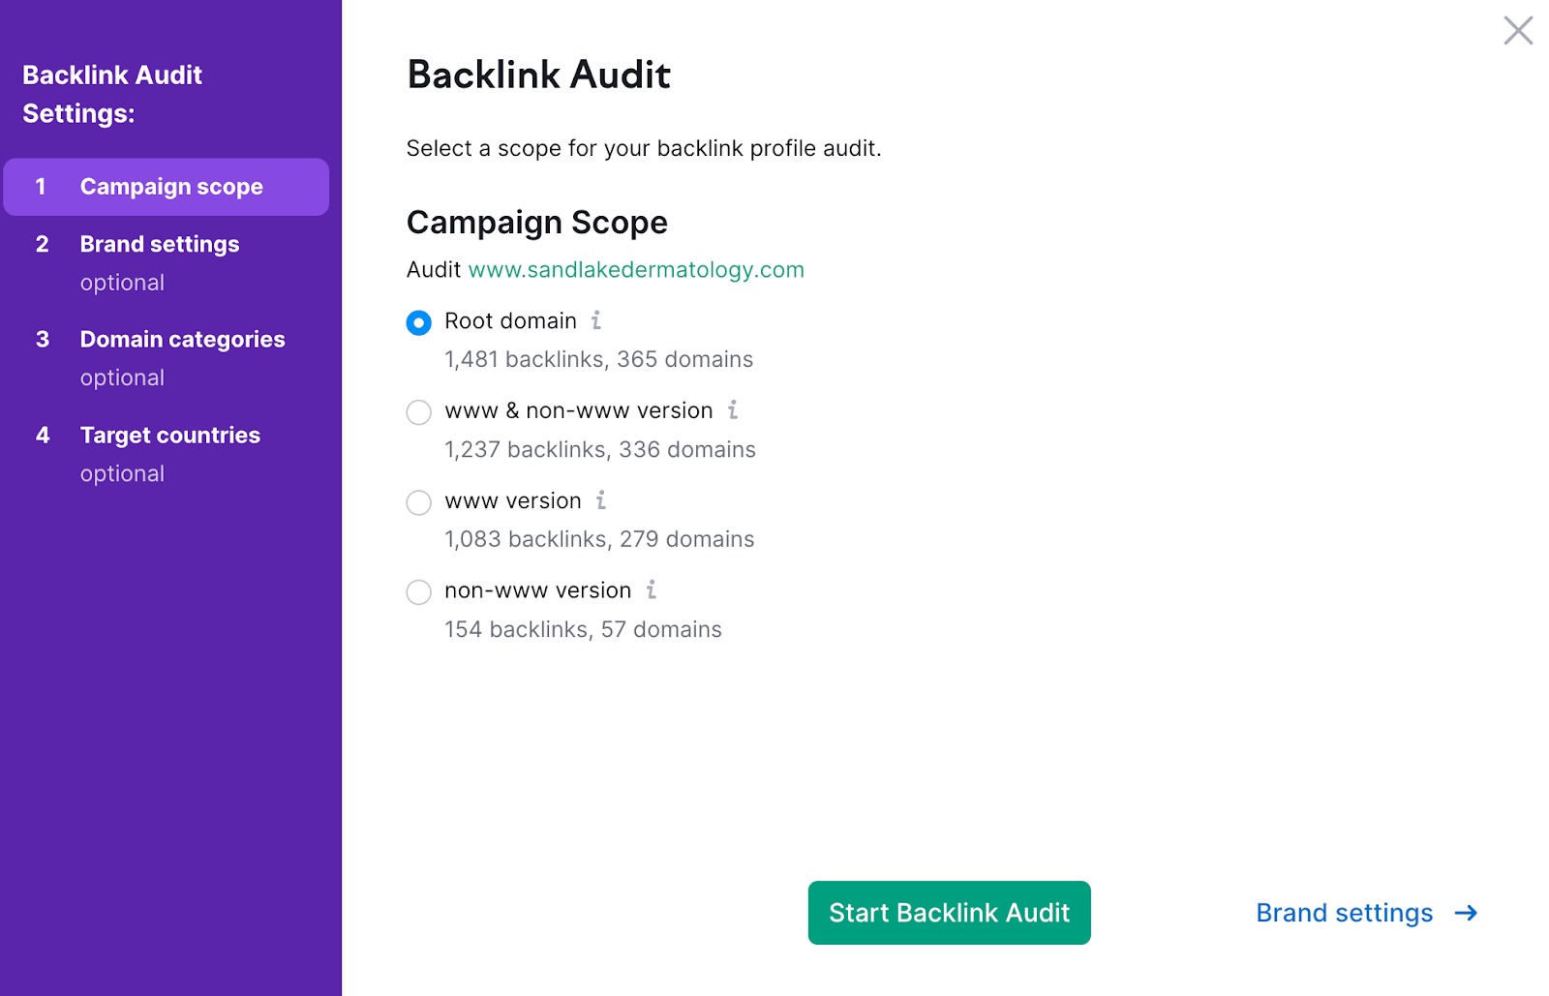This screenshot has width=1549, height=996.
Task: Show details for the www version option
Action: click(602, 502)
